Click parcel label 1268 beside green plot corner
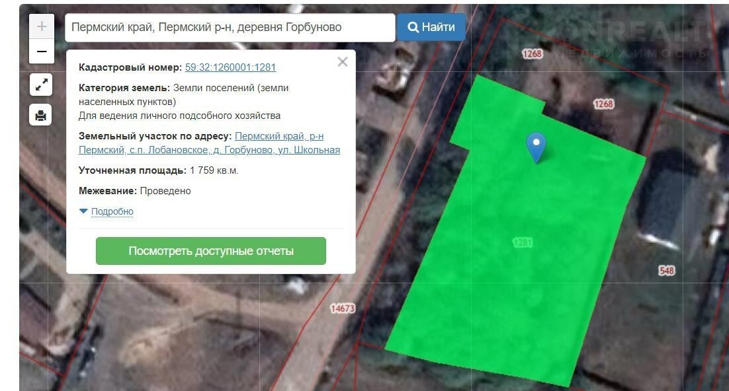Viewport: 729px width, 391px height. pyautogui.click(x=603, y=104)
